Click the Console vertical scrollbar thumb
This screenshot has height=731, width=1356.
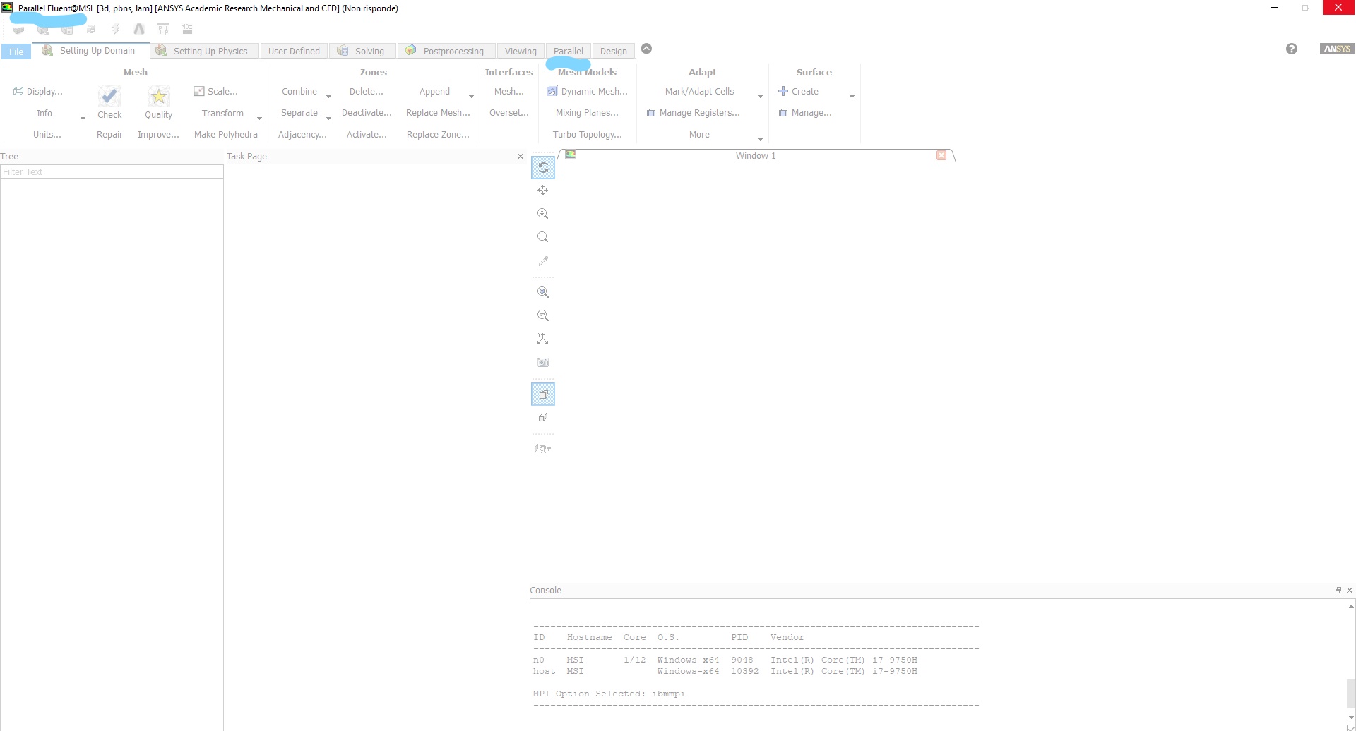point(1350,693)
